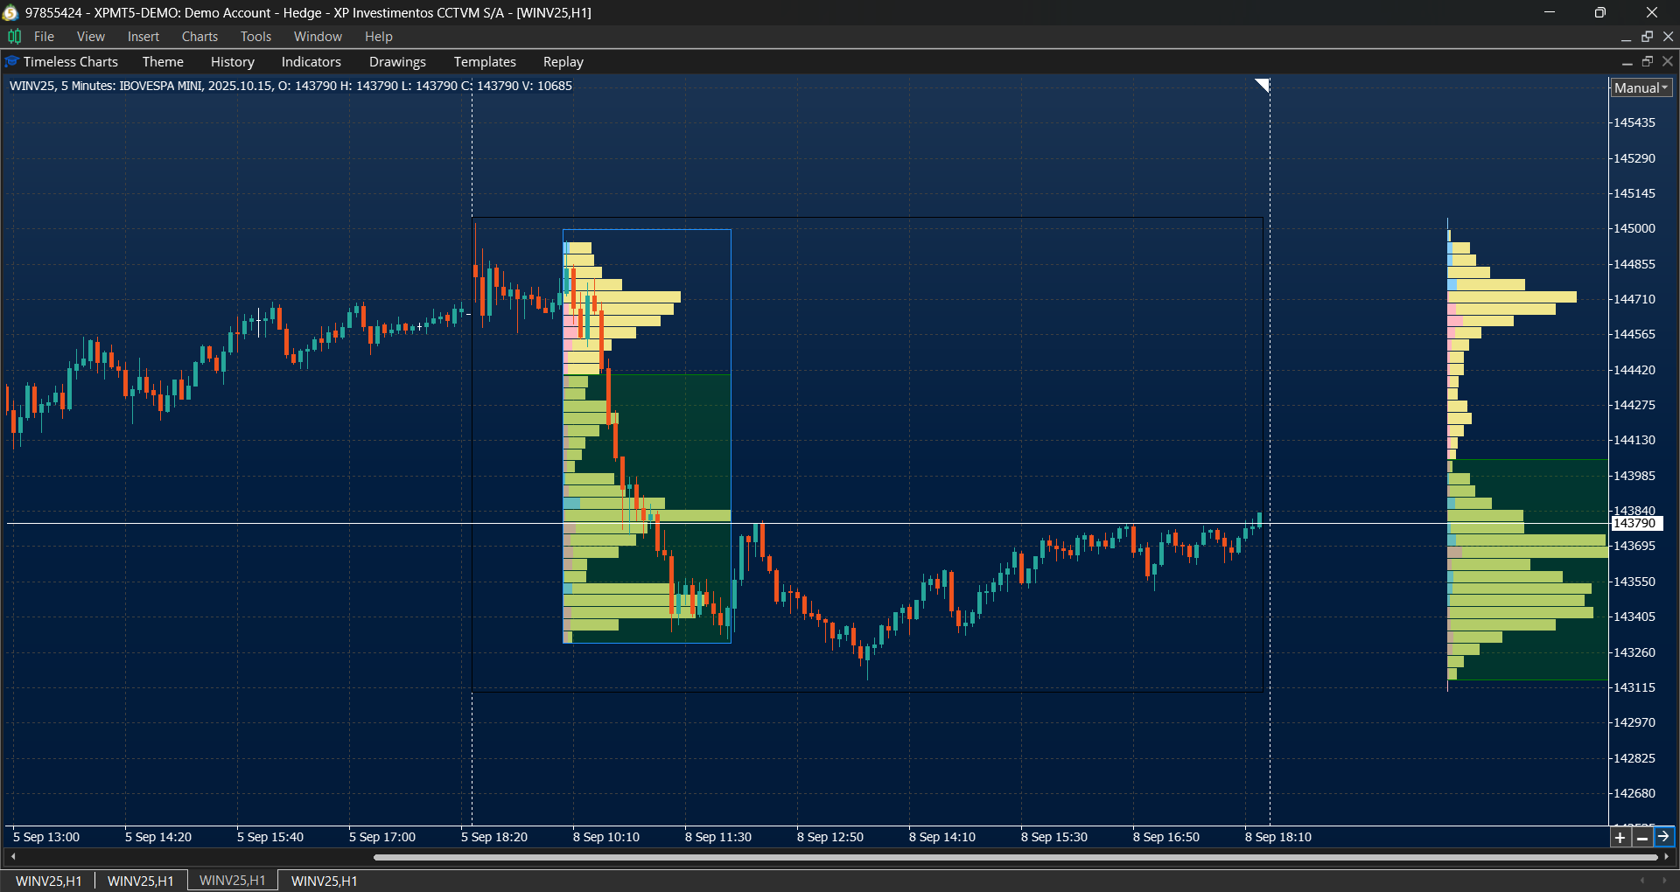The width and height of the screenshot is (1680, 892).
Task: Open the Indicators menu in Timeless Charts toolbar
Action: point(311,61)
